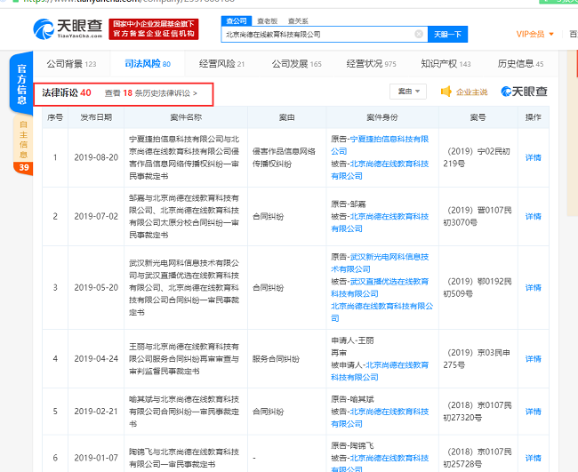Open the 公司发展 tab

click(x=296, y=64)
